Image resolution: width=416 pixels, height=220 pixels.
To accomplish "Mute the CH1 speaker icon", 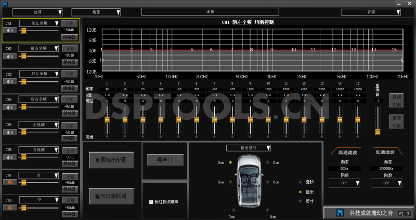I will coord(10,30).
